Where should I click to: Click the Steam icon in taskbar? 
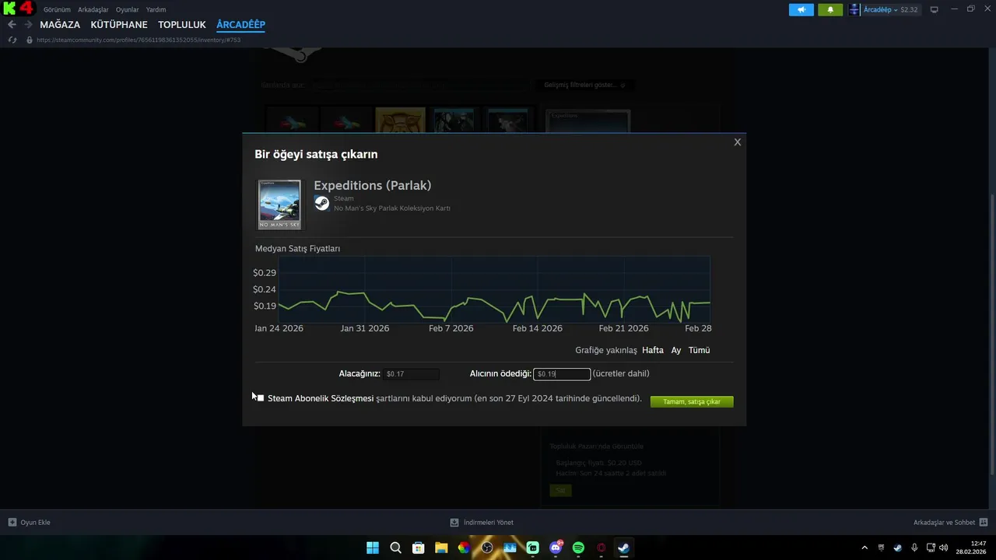click(x=623, y=548)
